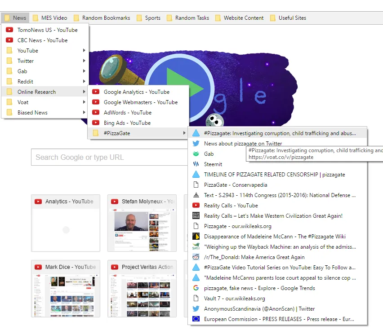Screen dimensions: 383x334
Task: Click Congress capitol icon for Text - S.2943
Action: [196, 195]
